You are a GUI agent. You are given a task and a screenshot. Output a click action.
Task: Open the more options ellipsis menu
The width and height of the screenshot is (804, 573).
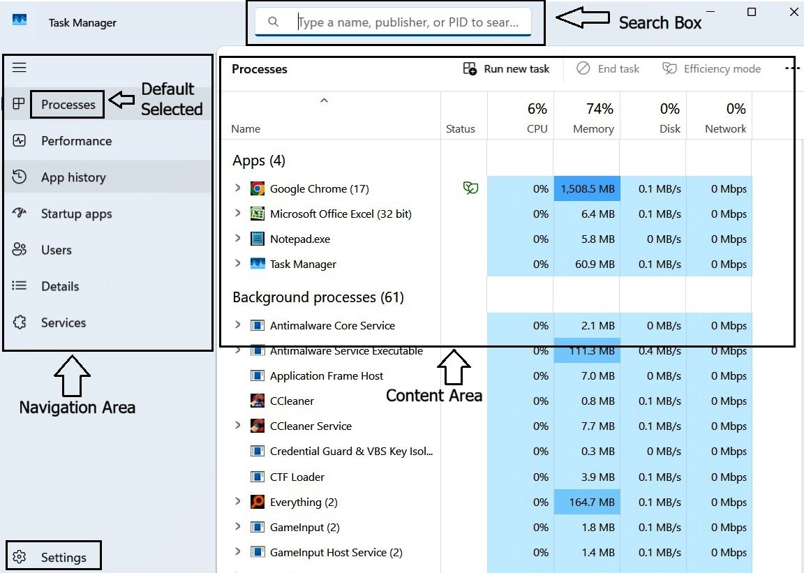pos(791,68)
